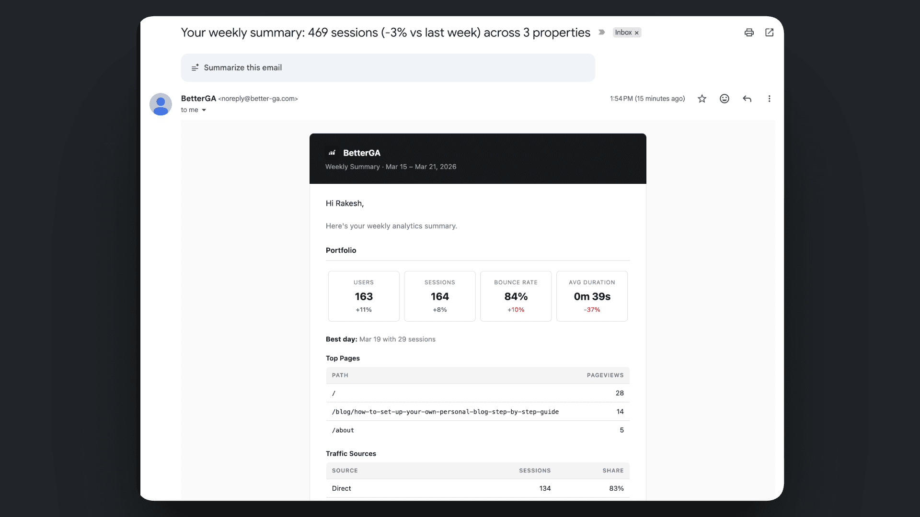Click the Bounce Rate card showing 84%
Viewport: 920px width, 517px height.
(516, 296)
